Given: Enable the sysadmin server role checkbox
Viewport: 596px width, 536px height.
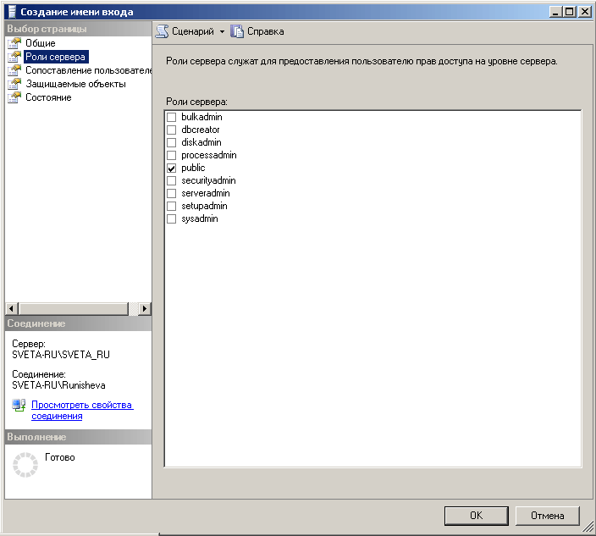Looking at the screenshot, I should pyautogui.click(x=172, y=219).
